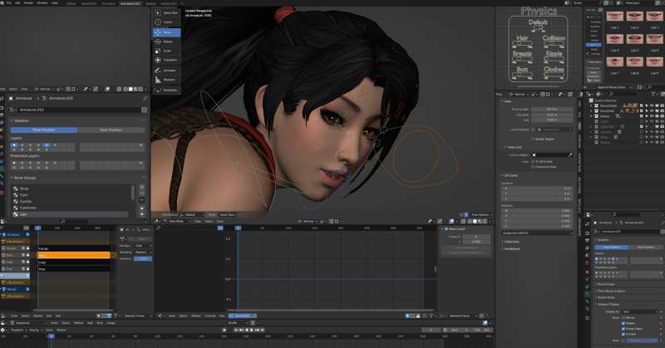665x348 pixels.
Task: Open the Extrapolation dropdown in NLA strip panel
Action: pyautogui.click(x=143, y=245)
